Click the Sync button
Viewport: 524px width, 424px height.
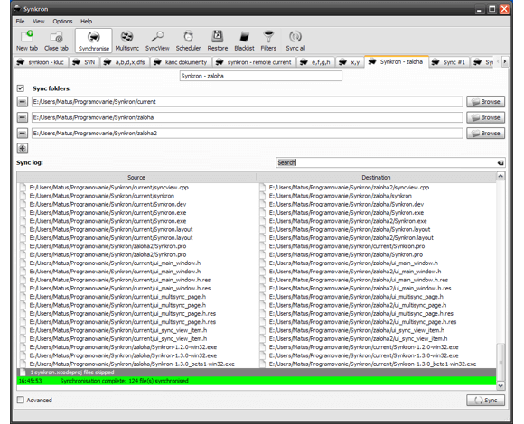click(x=485, y=400)
